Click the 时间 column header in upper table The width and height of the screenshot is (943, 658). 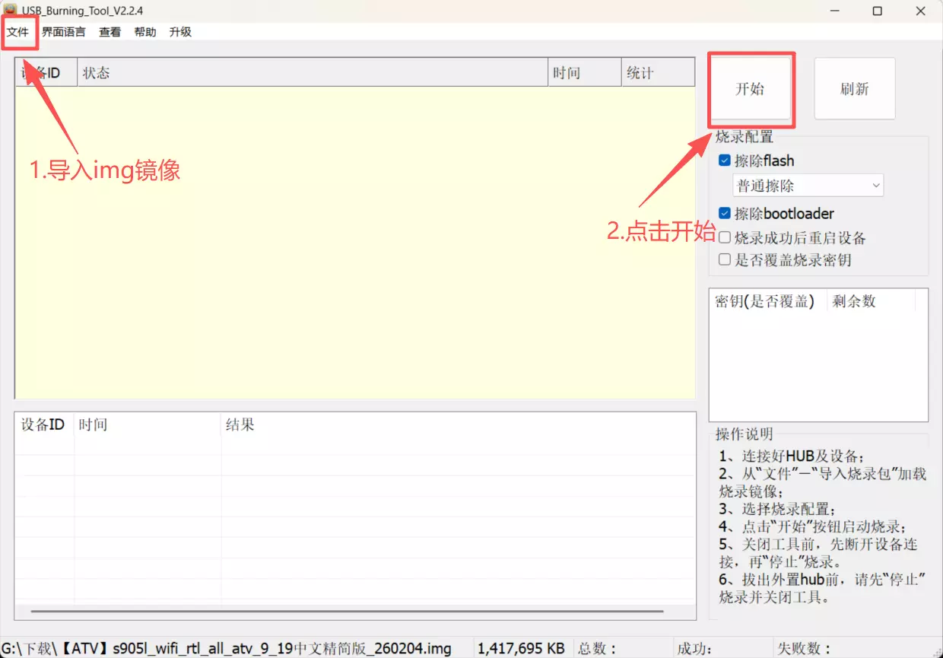(584, 73)
